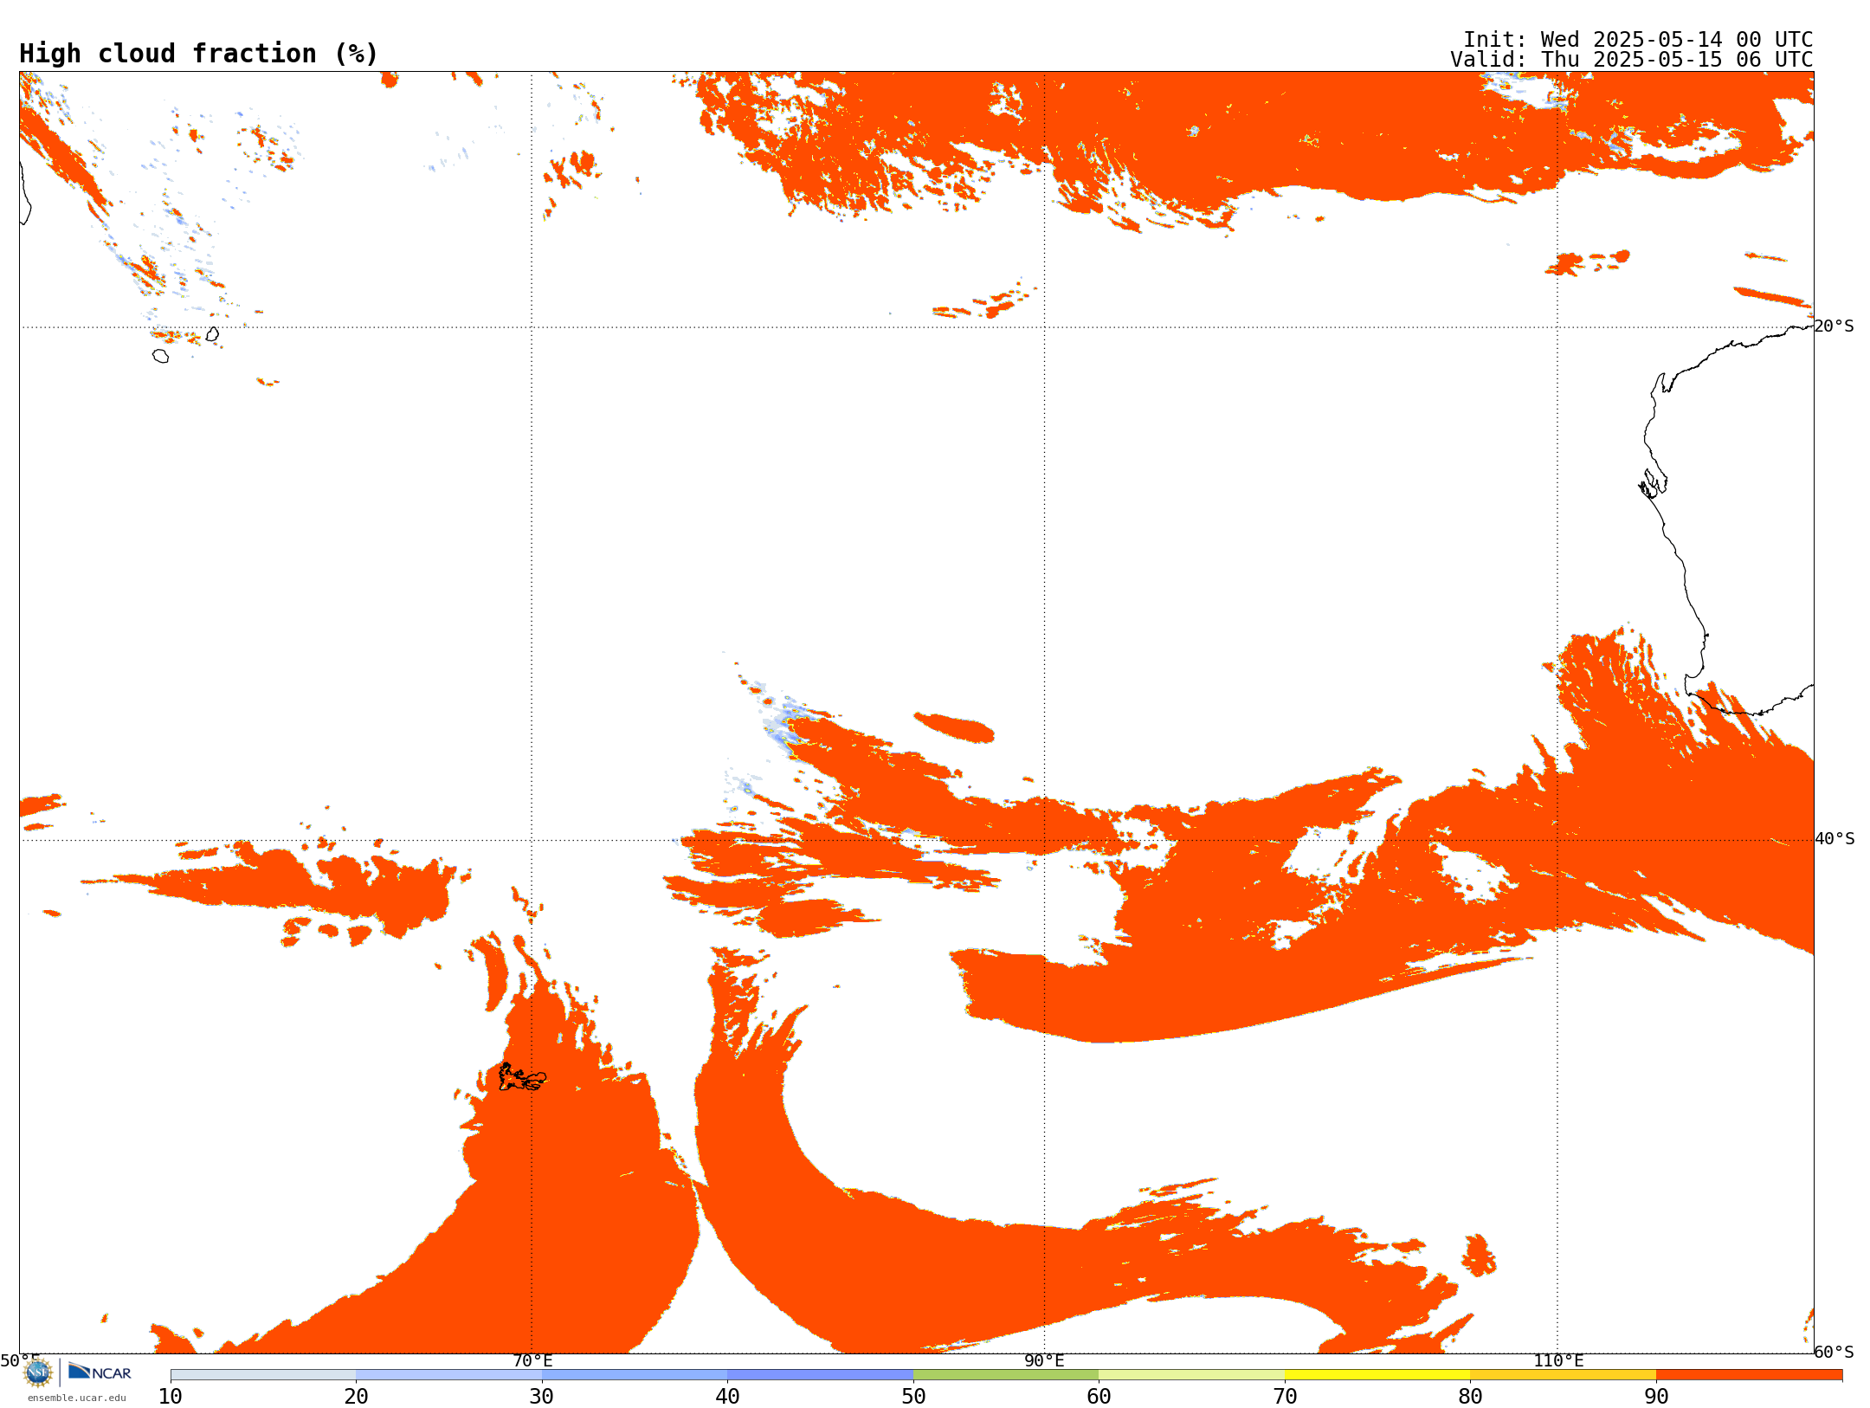The height and width of the screenshot is (1408, 1870).
Task: Click the 20-30 pale blue colorbar segment
Action: [448, 1375]
